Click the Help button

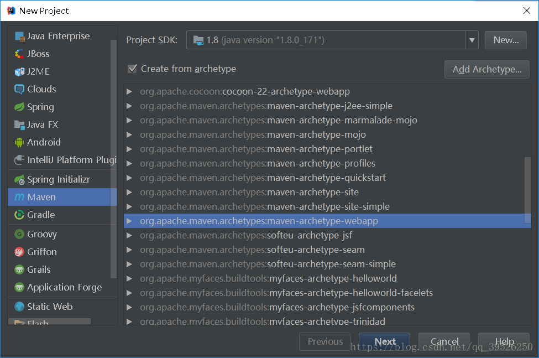(x=504, y=341)
